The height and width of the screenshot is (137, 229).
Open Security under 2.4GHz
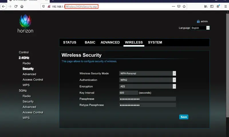pos(28,69)
